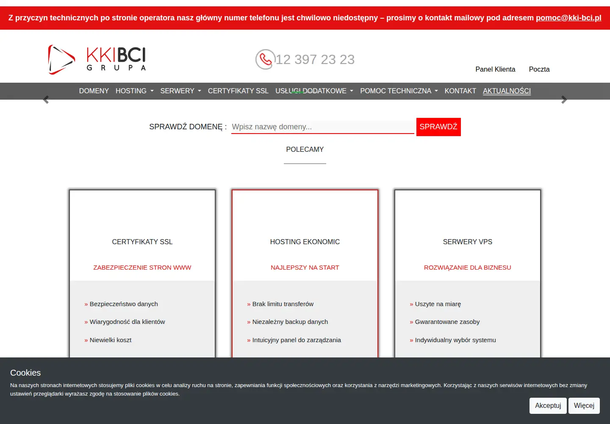Select the SERWERY VPS card title
This screenshot has width=610, height=424.
click(468, 242)
